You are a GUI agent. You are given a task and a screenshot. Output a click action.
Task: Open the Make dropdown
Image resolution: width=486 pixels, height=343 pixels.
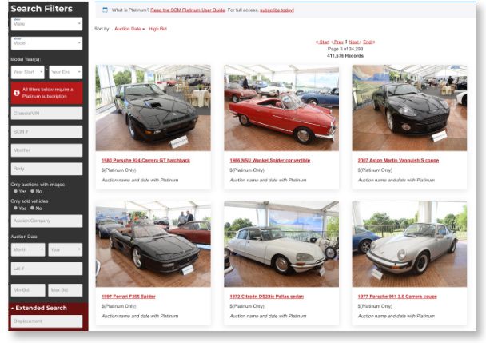(46, 24)
